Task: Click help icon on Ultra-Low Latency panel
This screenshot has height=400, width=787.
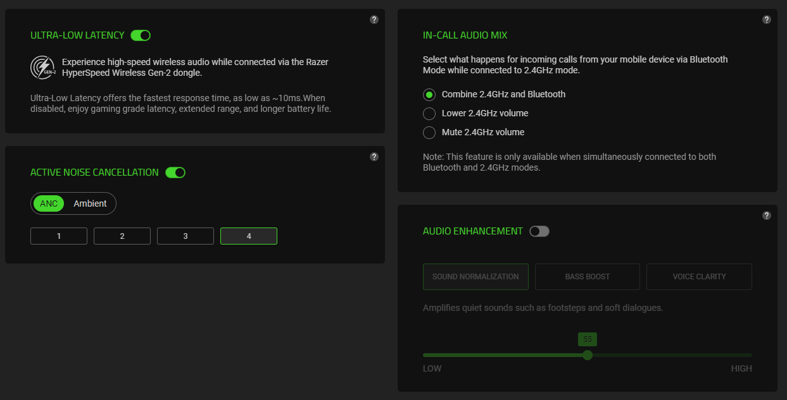Action: coord(374,20)
